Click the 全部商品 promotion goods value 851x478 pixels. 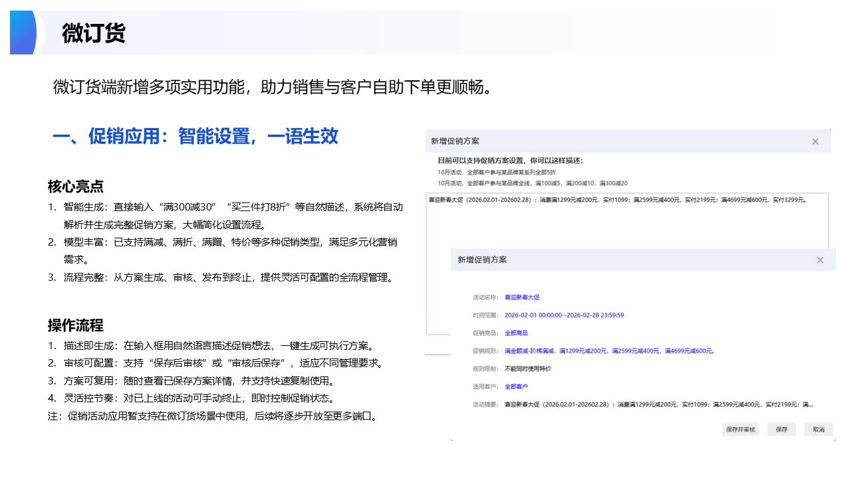[x=516, y=333]
